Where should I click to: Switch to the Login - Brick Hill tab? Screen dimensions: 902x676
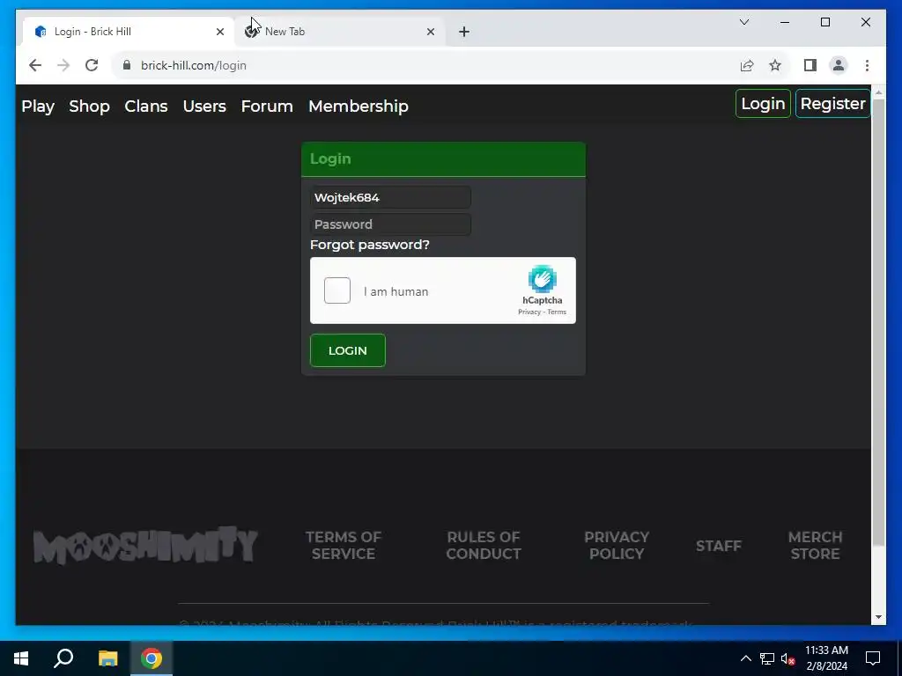(129, 32)
